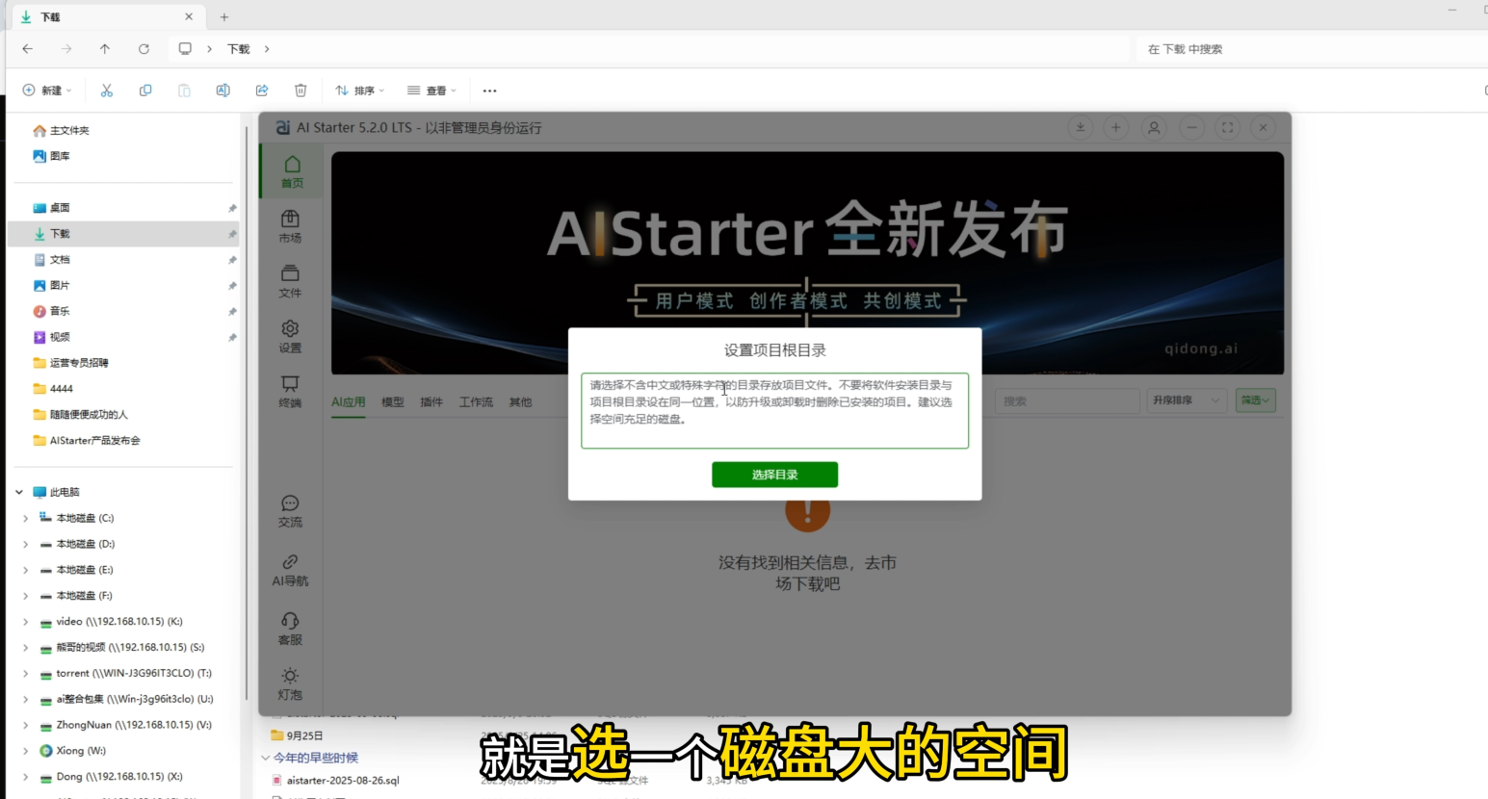Click the 搜索 field in AI Starter
Image resolution: width=1488 pixels, height=799 pixels.
[1067, 400]
